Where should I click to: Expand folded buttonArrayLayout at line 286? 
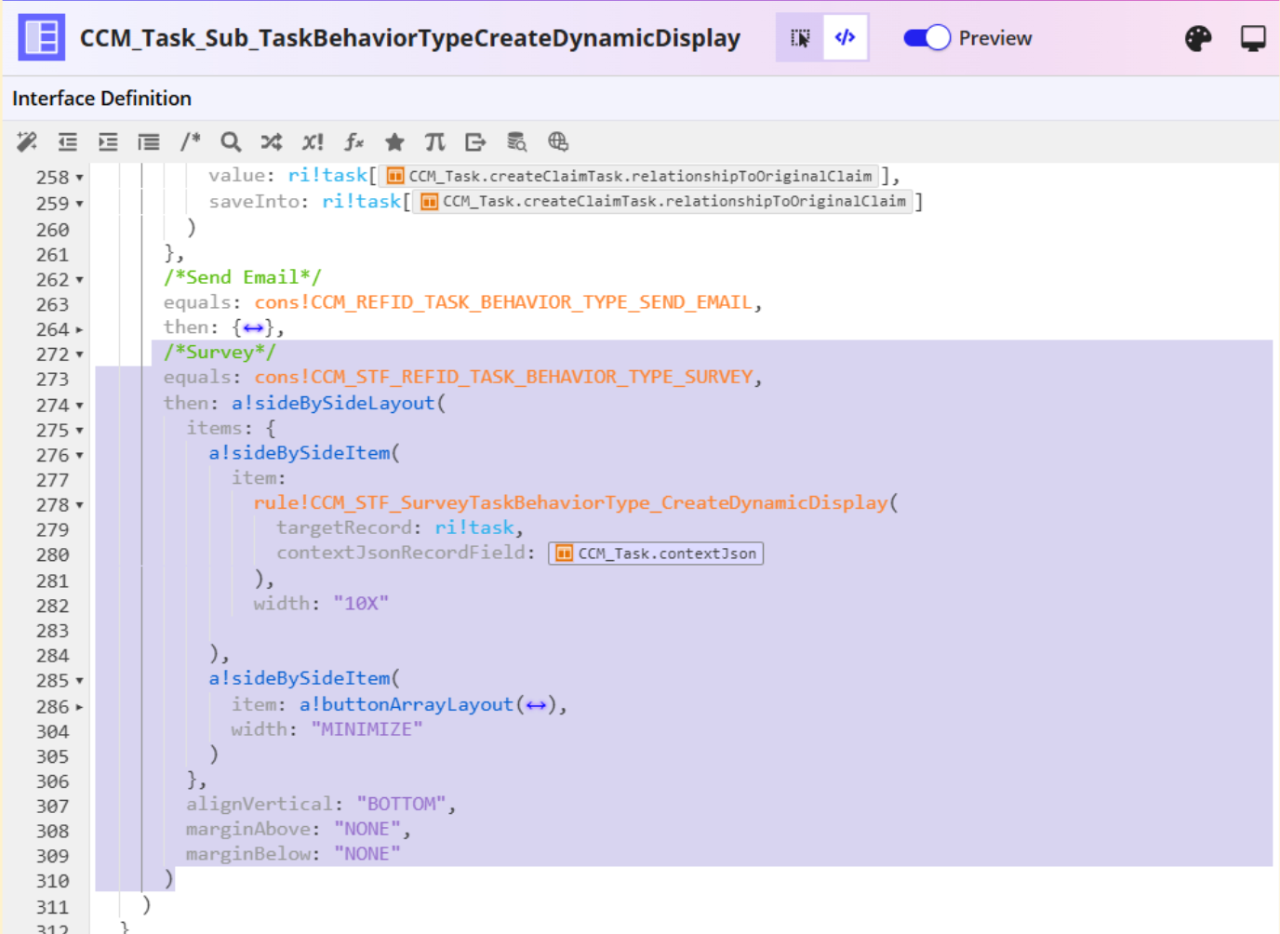[79, 707]
